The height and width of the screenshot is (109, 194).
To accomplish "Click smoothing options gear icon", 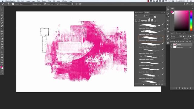I will pyautogui.click(x=73, y=4).
